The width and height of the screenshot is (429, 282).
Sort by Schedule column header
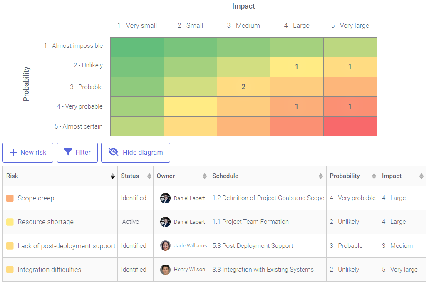tap(225, 176)
